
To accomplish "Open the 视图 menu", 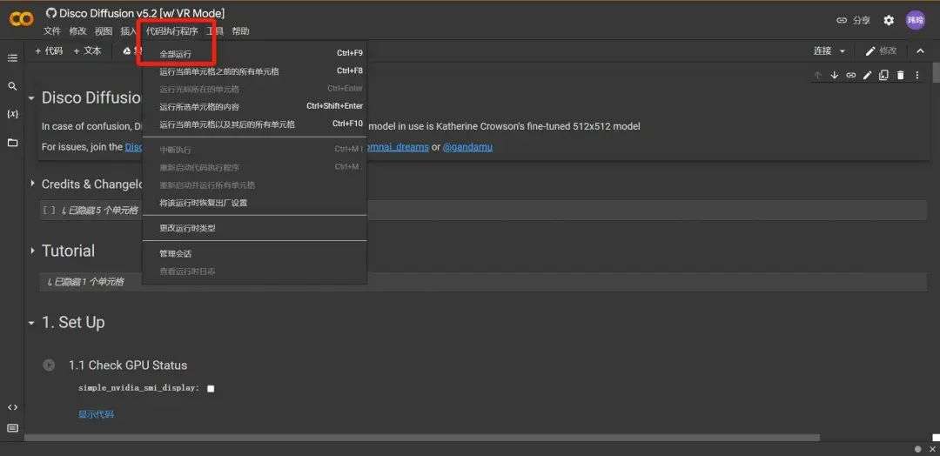I will [104, 31].
